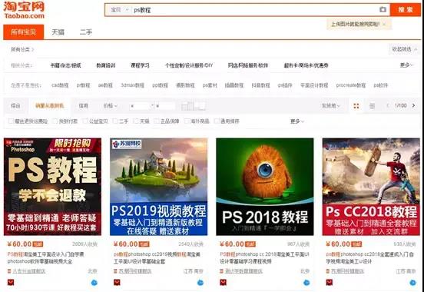Click 包邮 badge beside first ¥60.00 price
Screen dimensions: 424x292
point(38,244)
